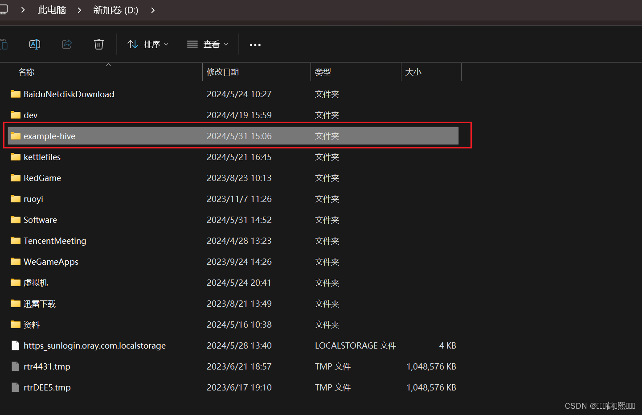The height and width of the screenshot is (415, 642).
Task: Click the rtr4431.tmp file icon
Action: (16, 366)
